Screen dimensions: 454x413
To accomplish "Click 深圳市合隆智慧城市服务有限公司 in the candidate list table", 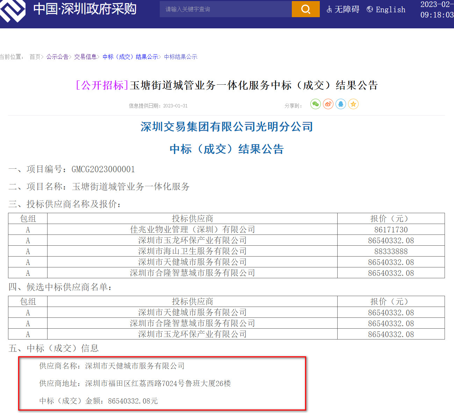I will [192, 323].
